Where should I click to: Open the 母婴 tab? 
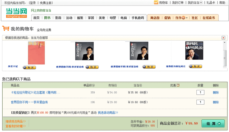coord(113,18)
